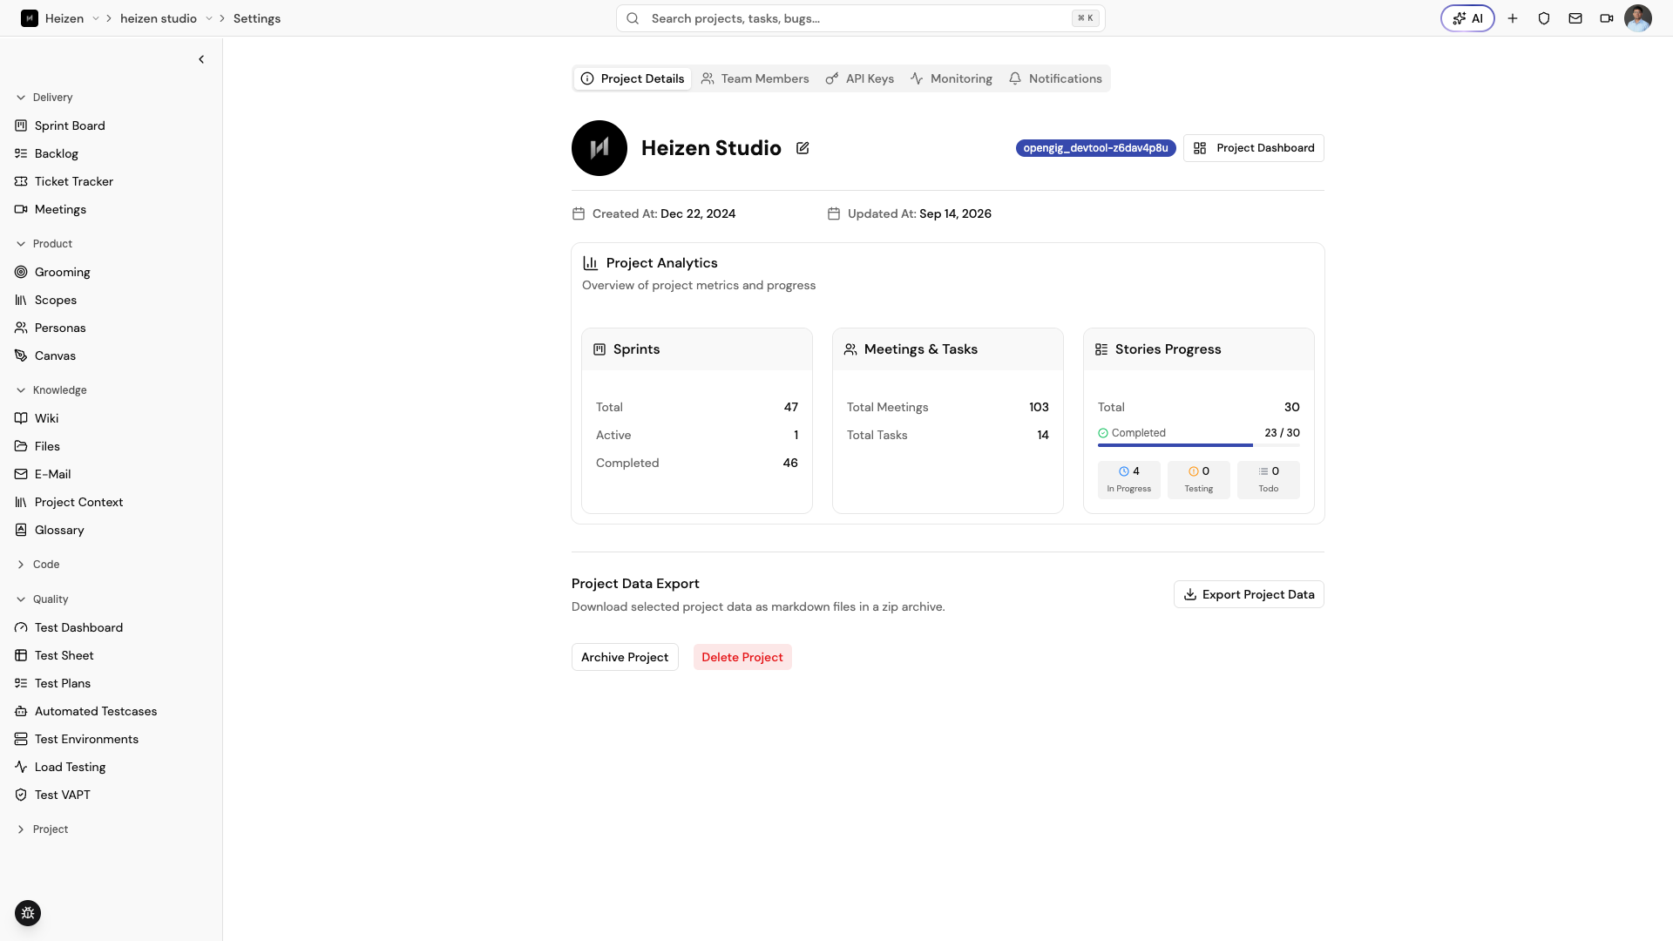Click the search projects input field
The image size is (1673, 941).
click(861, 18)
